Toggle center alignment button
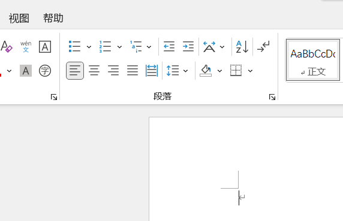Screen dimensions: 343x221 coord(94,71)
